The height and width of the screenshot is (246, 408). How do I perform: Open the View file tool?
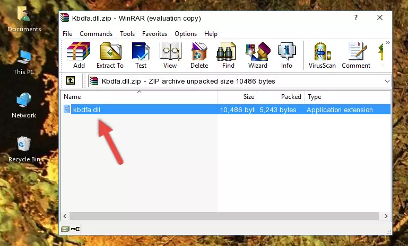pos(170,55)
